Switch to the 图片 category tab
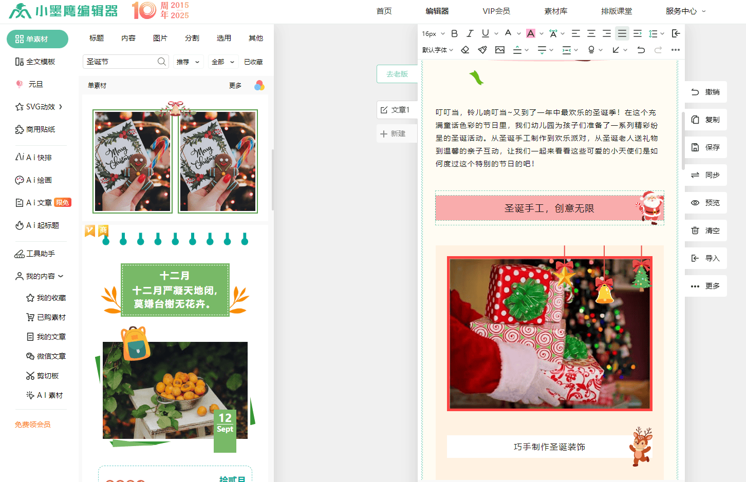Image resolution: width=746 pixels, height=482 pixels. pos(160,38)
